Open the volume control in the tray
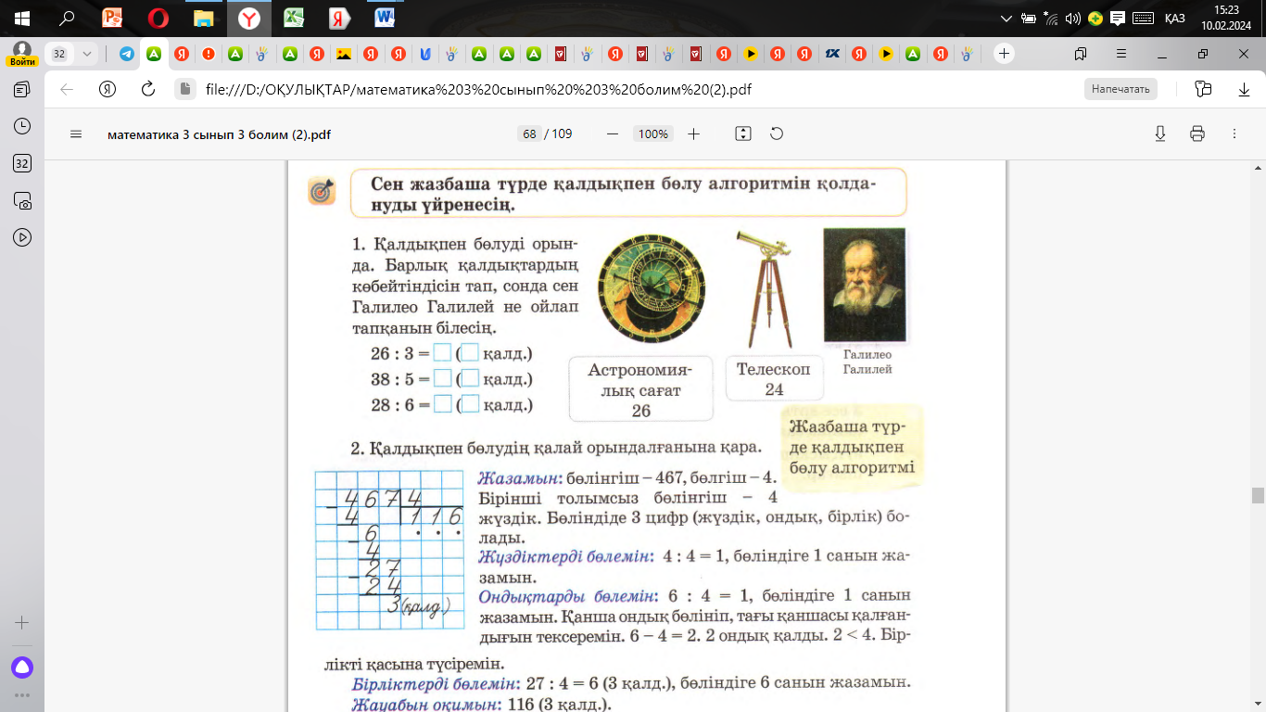Image resolution: width=1266 pixels, height=712 pixels. pos(1074,18)
